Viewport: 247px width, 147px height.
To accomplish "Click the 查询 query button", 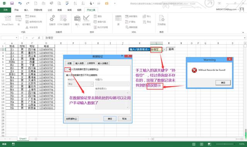I will [171, 49].
